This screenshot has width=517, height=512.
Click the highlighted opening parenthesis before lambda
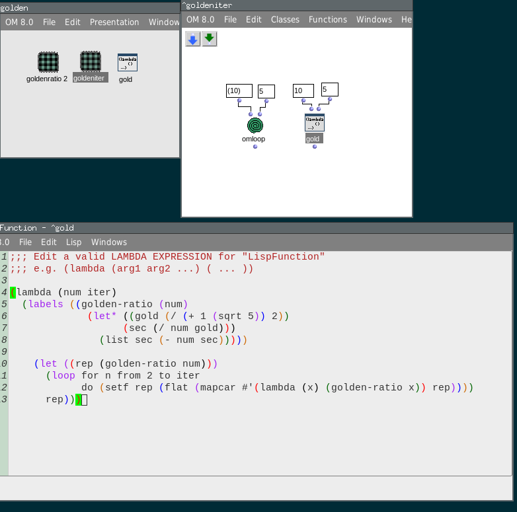point(13,292)
